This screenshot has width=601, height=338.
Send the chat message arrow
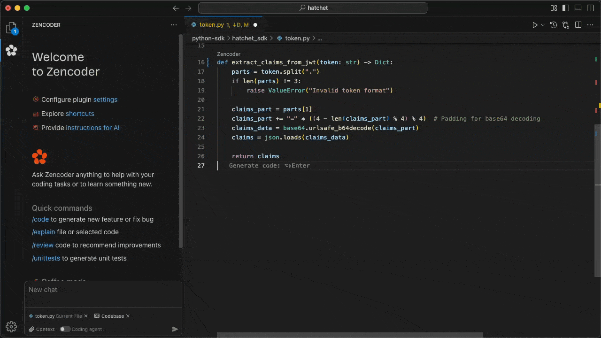click(175, 329)
